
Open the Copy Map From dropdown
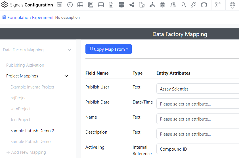pos(108,49)
